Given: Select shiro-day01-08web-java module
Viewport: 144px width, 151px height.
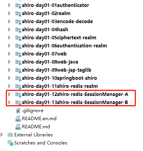Looking at the screenshot, I should coord(50,62).
